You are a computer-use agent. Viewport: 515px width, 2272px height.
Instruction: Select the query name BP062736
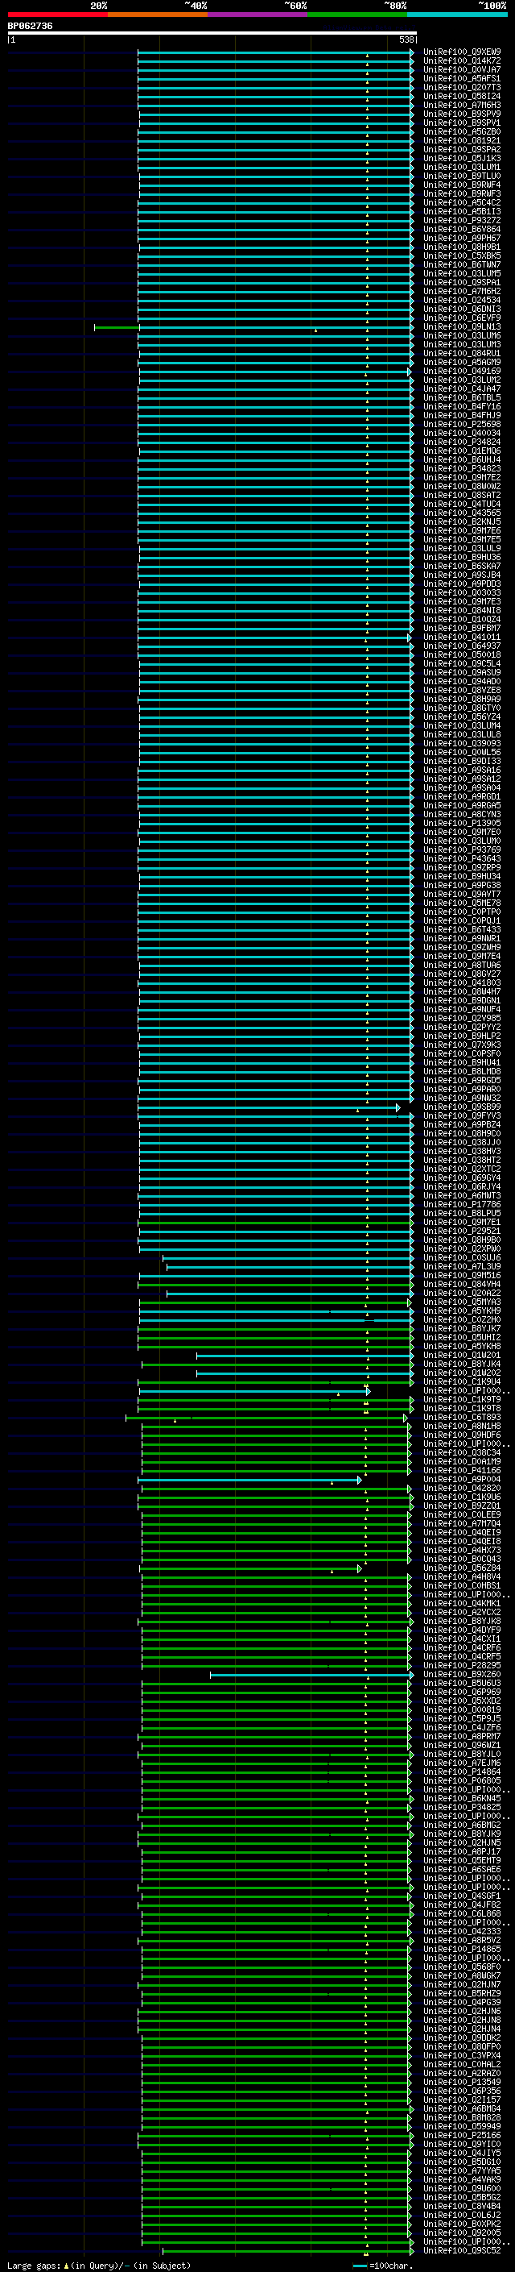coord(30,27)
